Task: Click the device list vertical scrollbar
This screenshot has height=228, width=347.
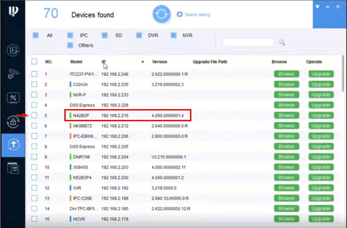Action: coord(343,73)
